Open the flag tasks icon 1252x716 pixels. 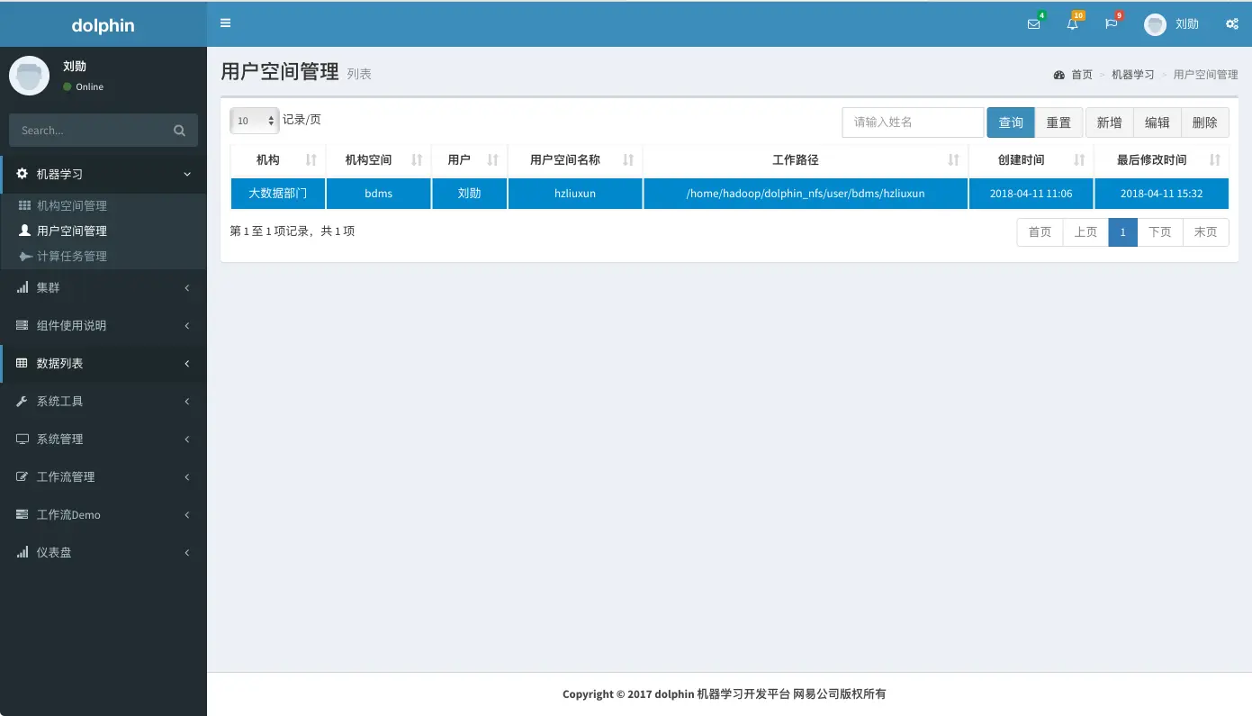pos(1111,24)
